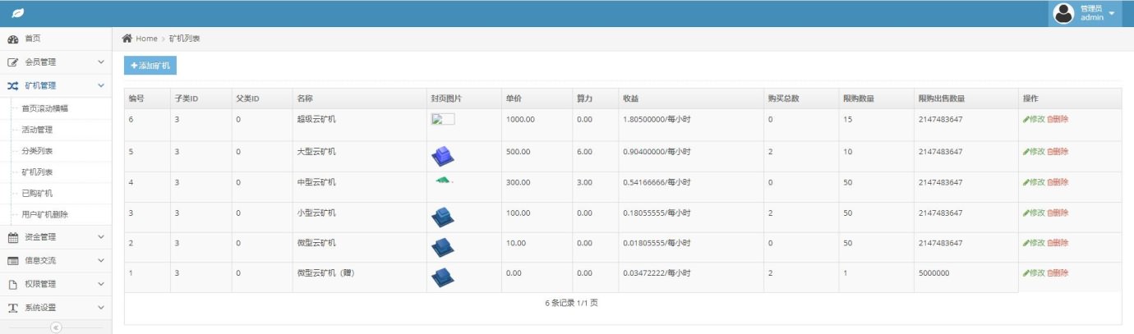Open the admin account dropdown arrow
This screenshot has width=1134, height=334.
point(1112,14)
